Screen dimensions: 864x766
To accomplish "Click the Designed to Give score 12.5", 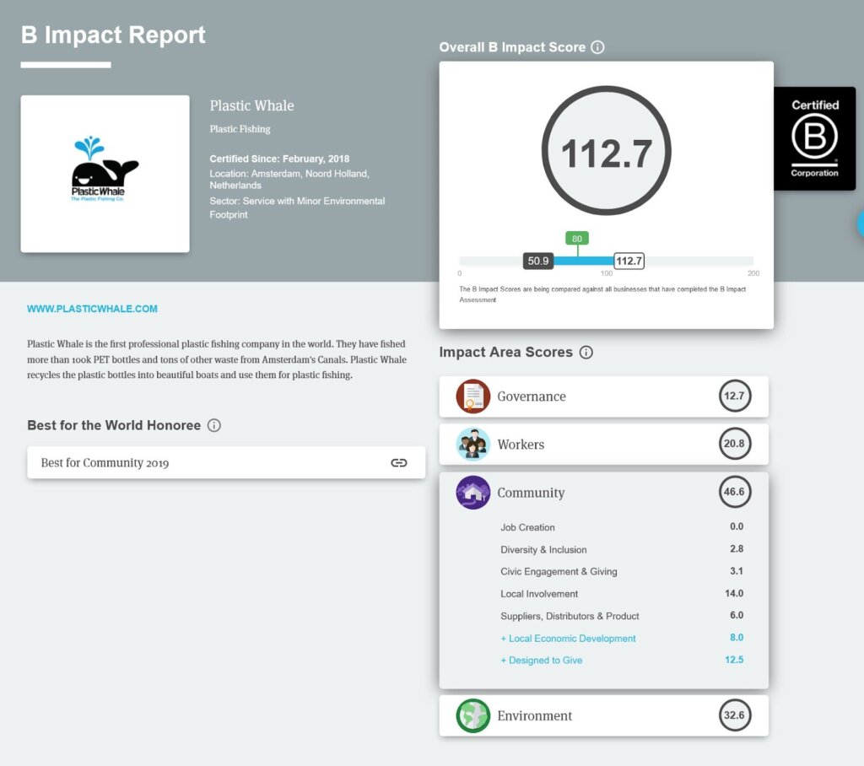I will click(734, 660).
